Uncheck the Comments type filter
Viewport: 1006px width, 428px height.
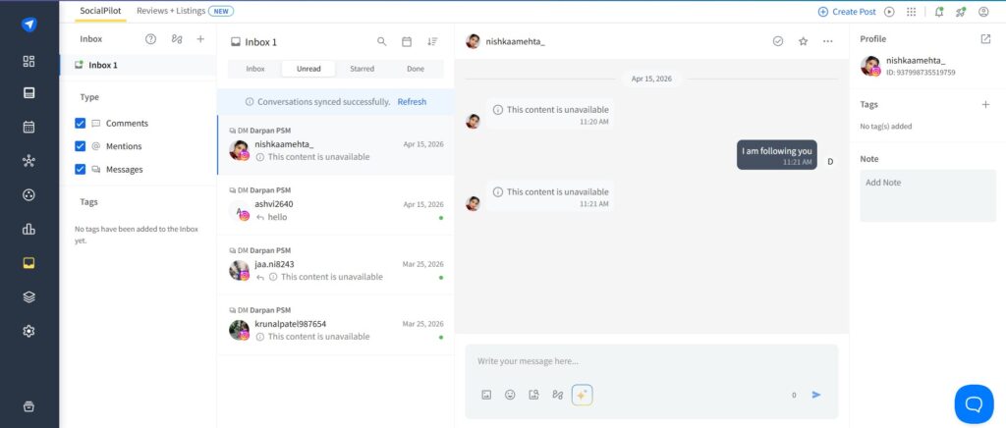coord(81,123)
